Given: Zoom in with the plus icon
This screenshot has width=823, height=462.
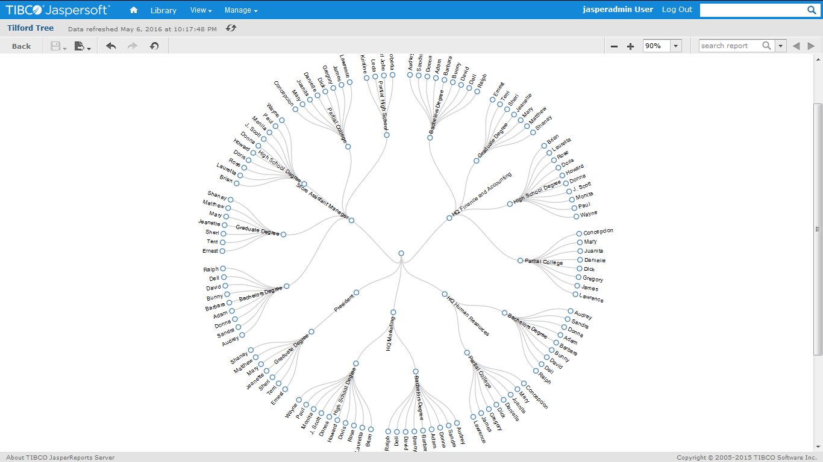Looking at the screenshot, I should [630, 45].
